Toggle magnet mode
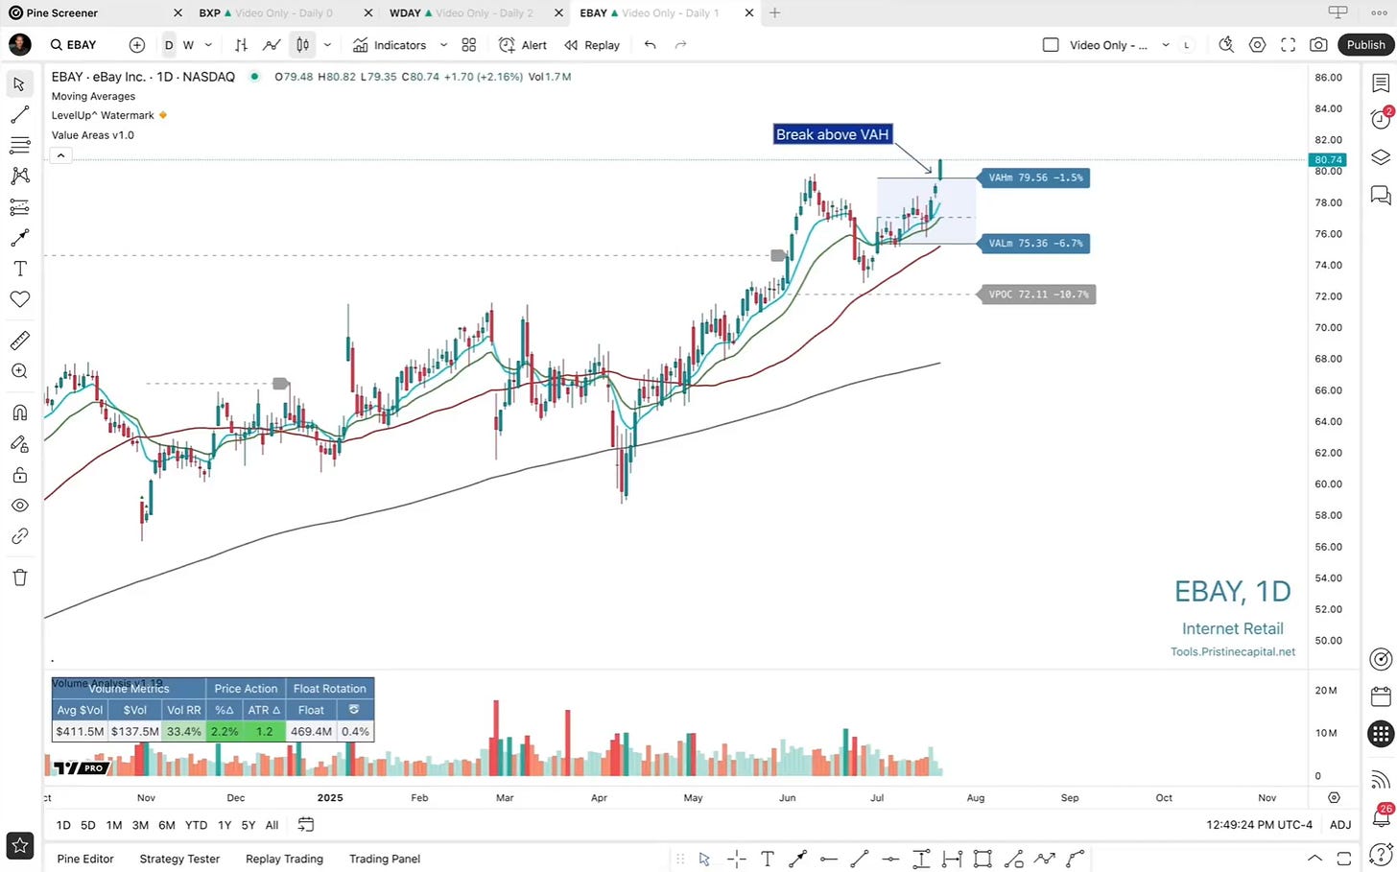The width and height of the screenshot is (1397, 872). (19, 412)
